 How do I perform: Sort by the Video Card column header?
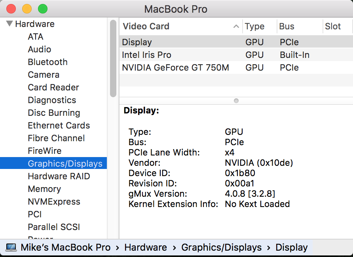[146, 26]
